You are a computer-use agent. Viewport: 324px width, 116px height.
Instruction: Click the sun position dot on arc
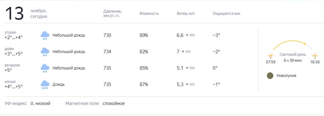pos(304,43)
